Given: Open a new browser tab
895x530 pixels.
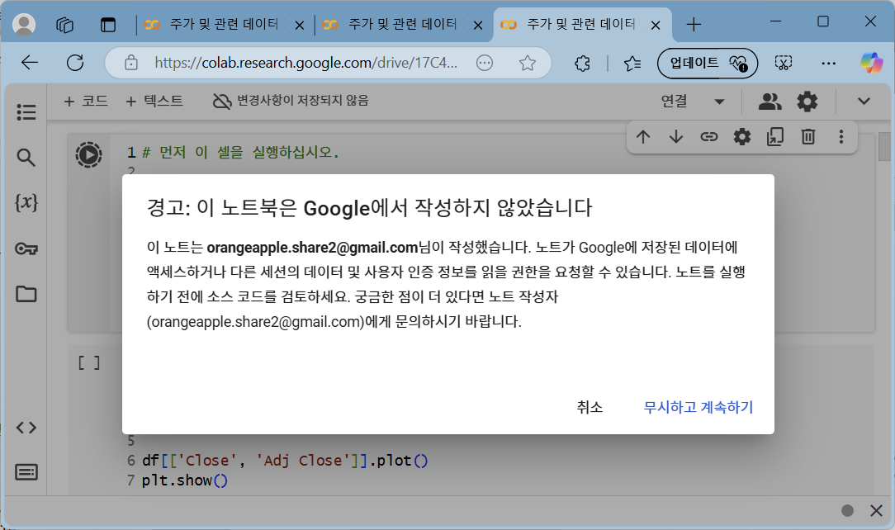Looking at the screenshot, I should pos(694,25).
